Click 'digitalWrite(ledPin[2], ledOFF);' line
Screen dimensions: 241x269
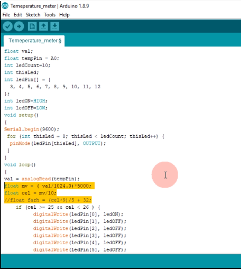80,228
